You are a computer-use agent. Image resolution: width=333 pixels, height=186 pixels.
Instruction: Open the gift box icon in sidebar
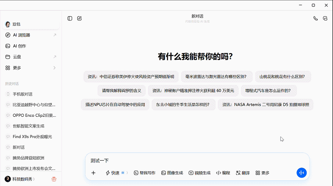[54, 179]
